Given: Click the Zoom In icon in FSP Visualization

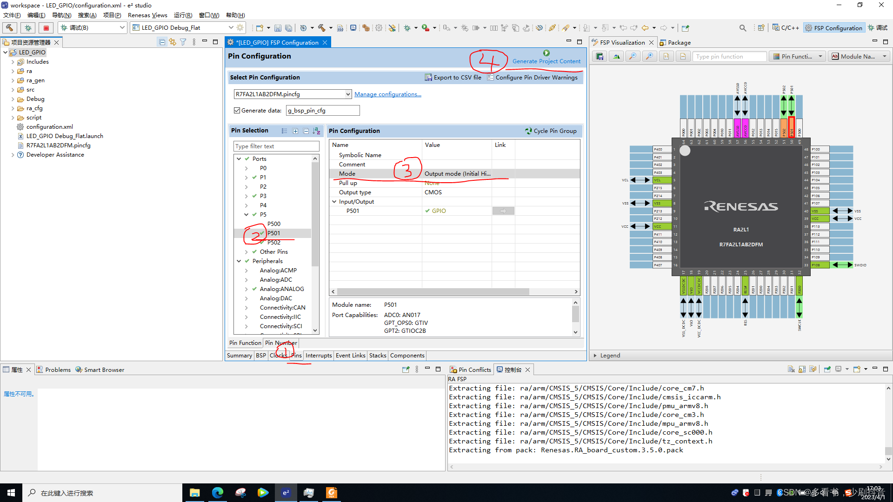Looking at the screenshot, I should coord(649,57).
